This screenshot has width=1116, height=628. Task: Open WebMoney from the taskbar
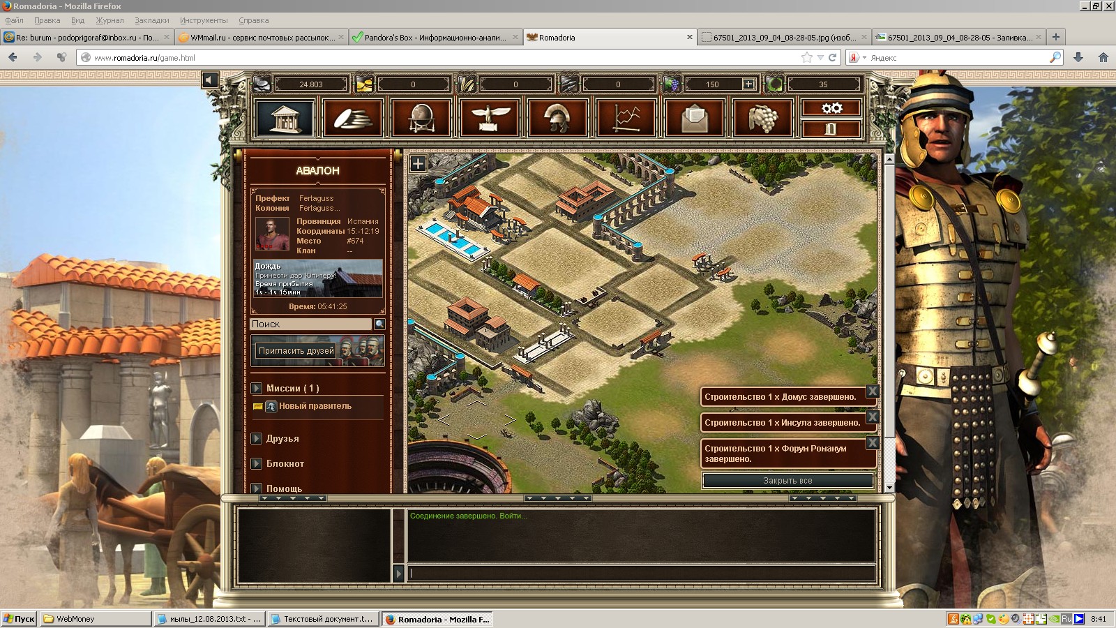(x=96, y=618)
